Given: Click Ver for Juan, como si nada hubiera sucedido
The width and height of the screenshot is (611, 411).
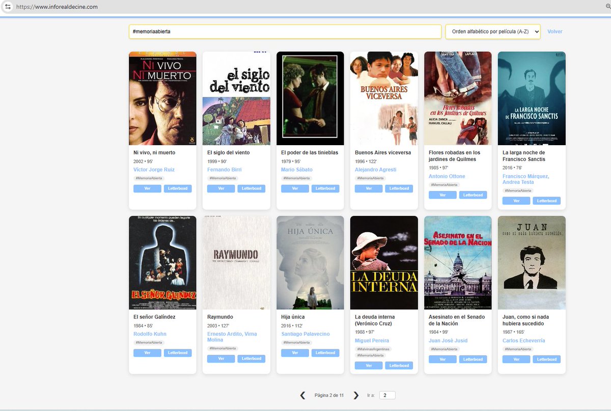Looking at the screenshot, I should tap(516, 360).
